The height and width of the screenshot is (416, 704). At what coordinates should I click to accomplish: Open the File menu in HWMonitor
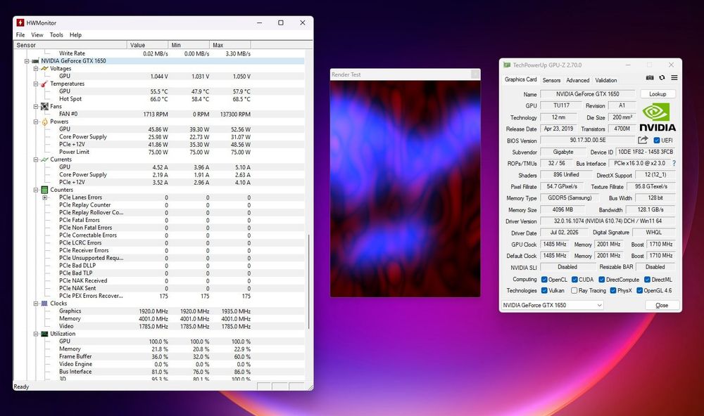(x=20, y=34)
